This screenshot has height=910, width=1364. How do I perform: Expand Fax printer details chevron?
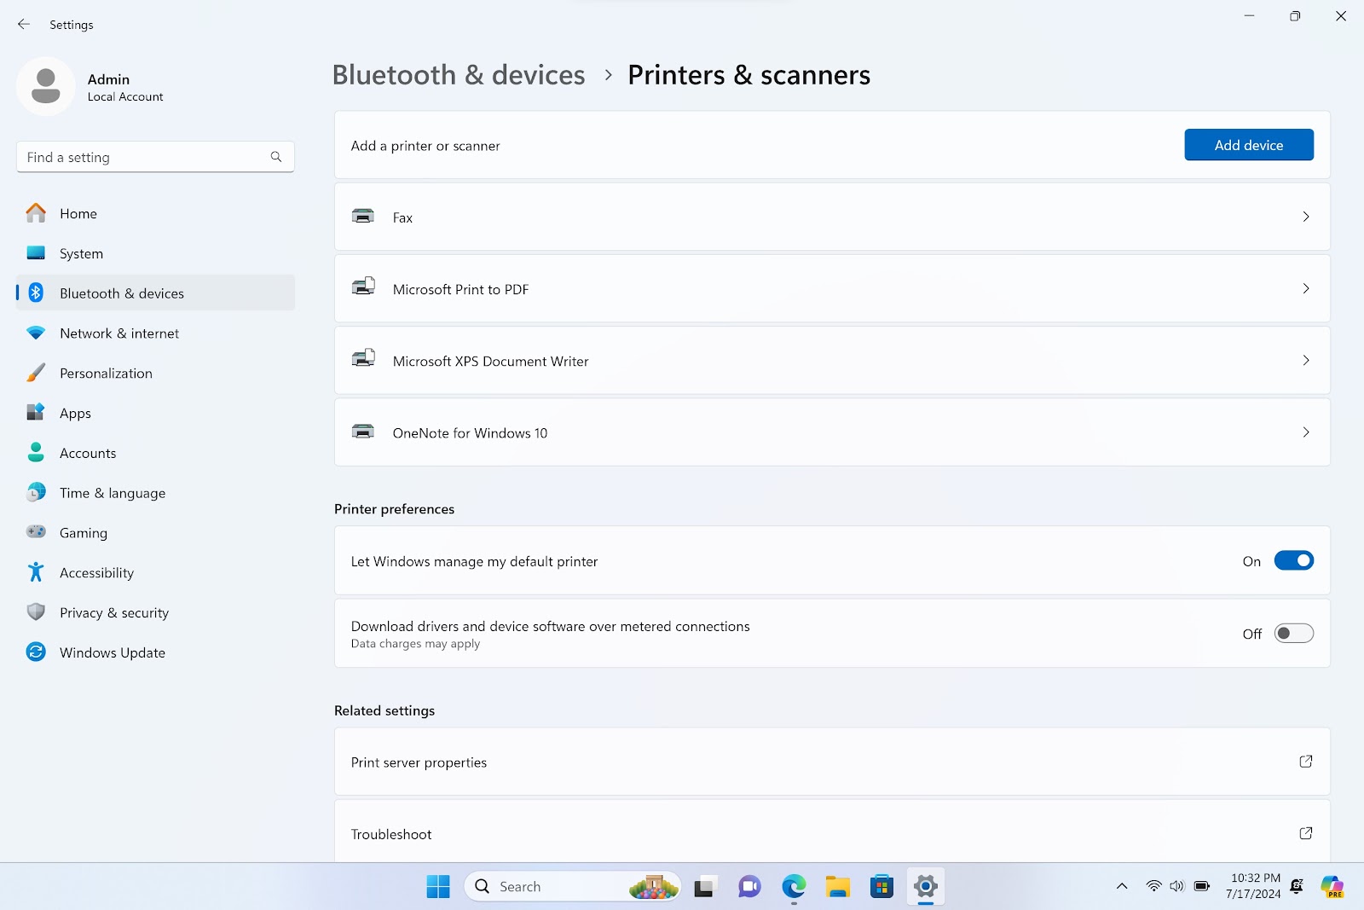1305,217
